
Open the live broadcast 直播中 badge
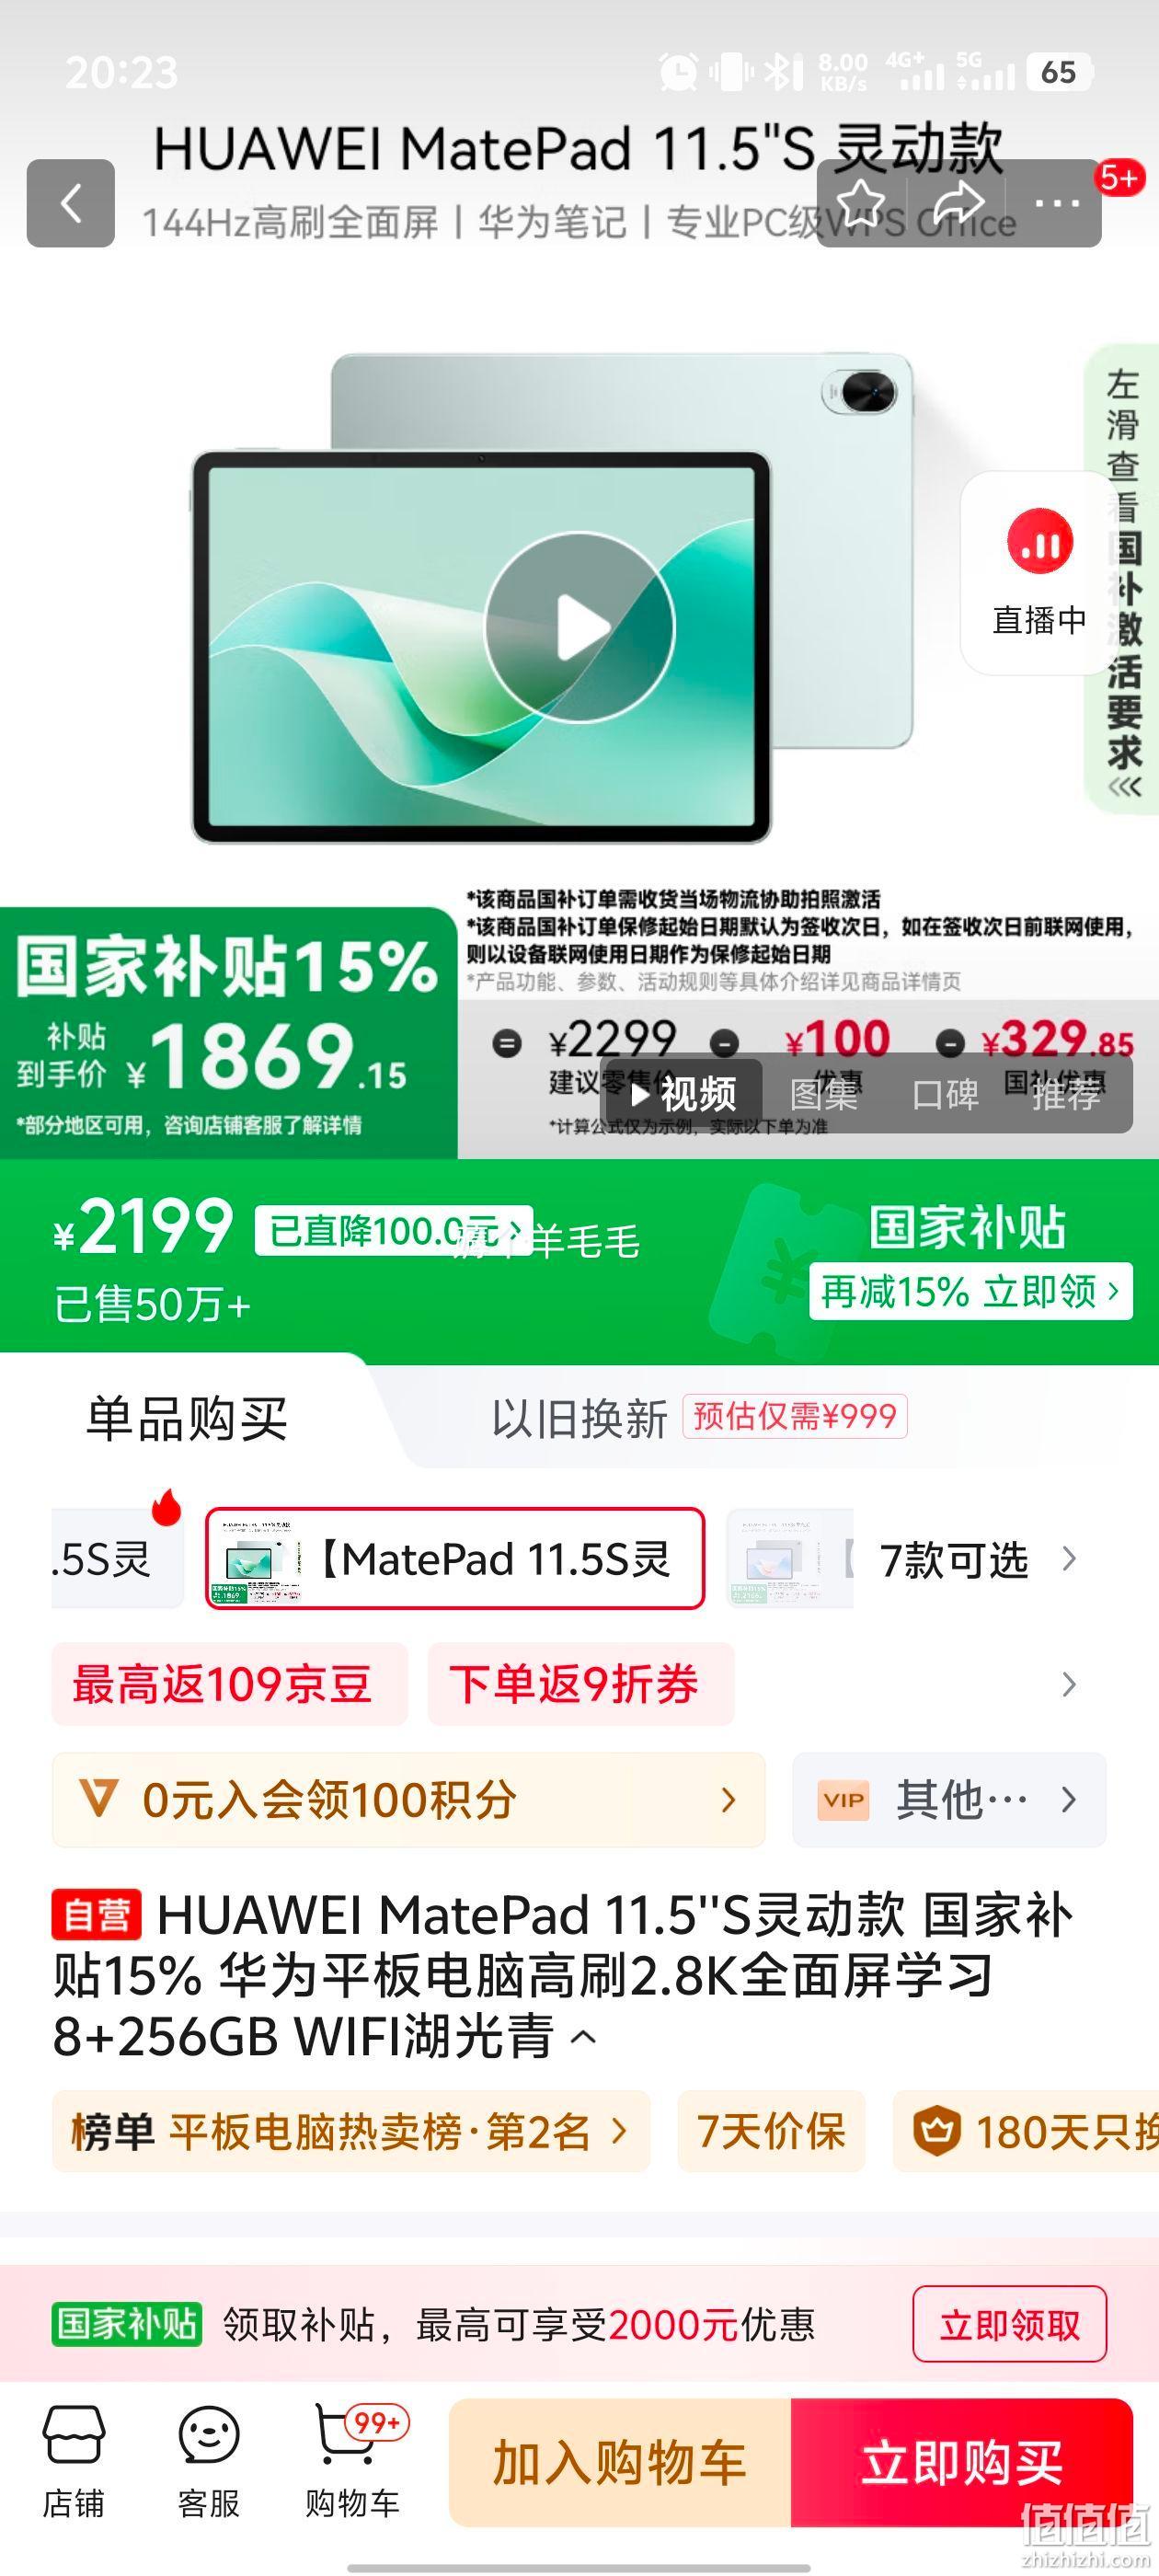[x=1039, y=573]
